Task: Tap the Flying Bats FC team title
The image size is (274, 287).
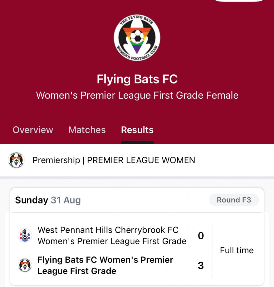Action: [x=137, y=79]
